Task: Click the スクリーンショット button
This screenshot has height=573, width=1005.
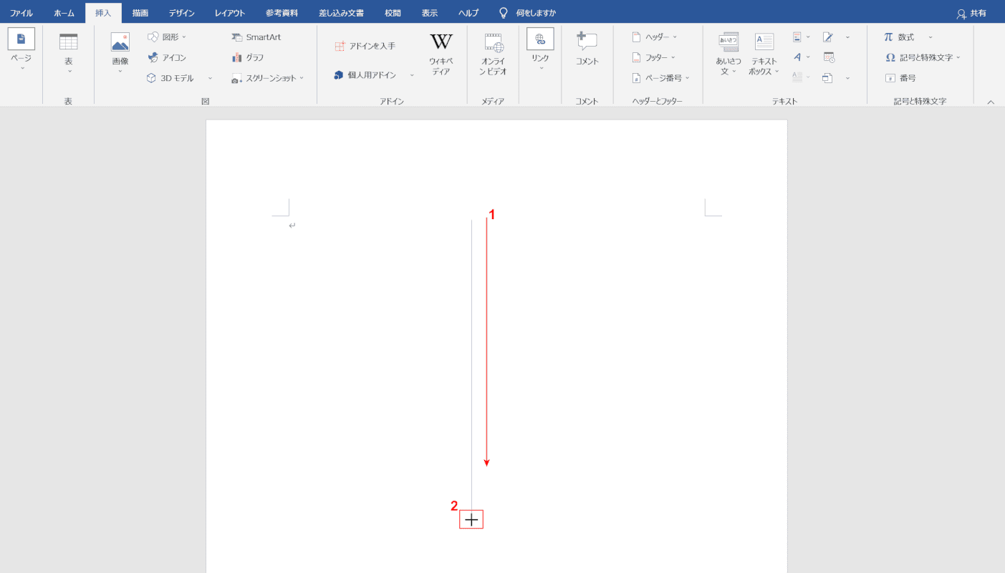Action: (268, 78)
